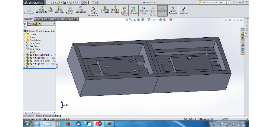Image resolution: width=272 pixels, height=127 pixels.
Task: Open Smart Fasteners tool
Action: tap(70, 11)
